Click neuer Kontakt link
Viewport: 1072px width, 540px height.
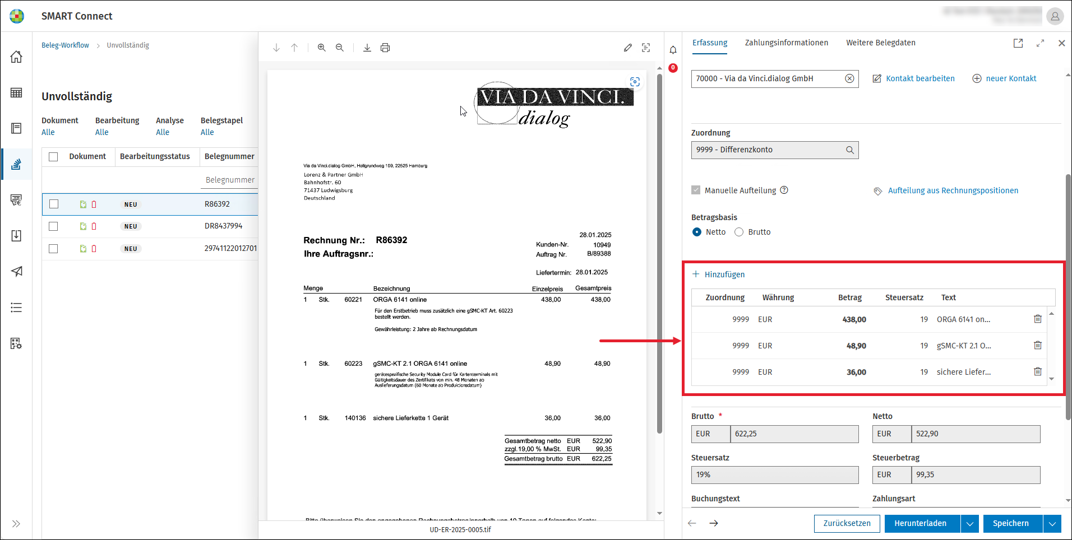(x=1004, y=78)
